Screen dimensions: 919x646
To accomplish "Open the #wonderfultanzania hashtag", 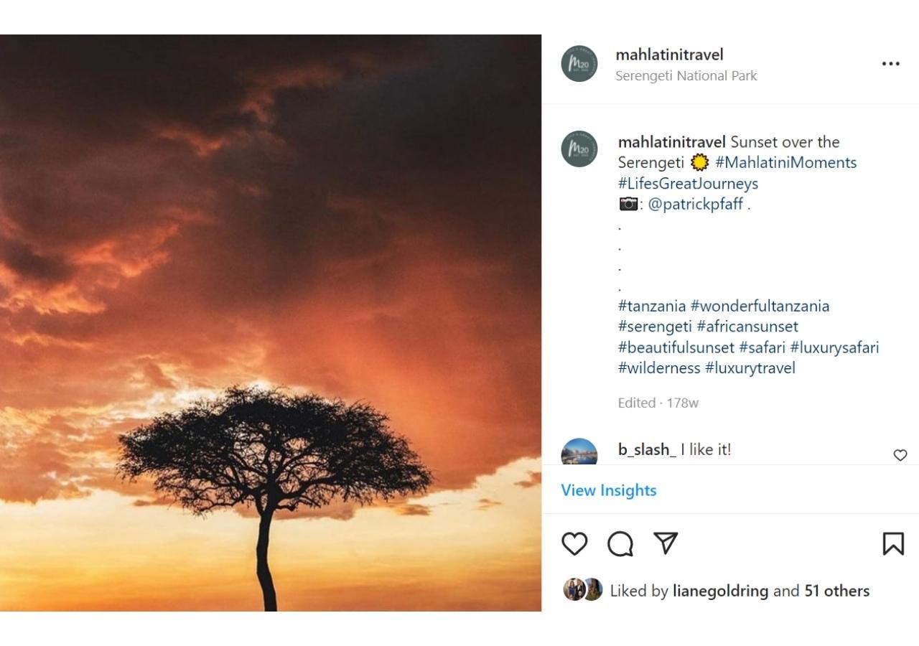I will tap(760, 306).
